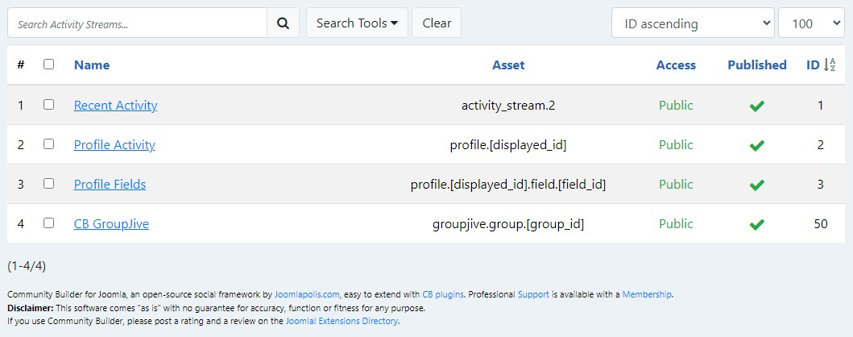Unpublish Profile Fields via green checkmark

click(x=756, y=185)
